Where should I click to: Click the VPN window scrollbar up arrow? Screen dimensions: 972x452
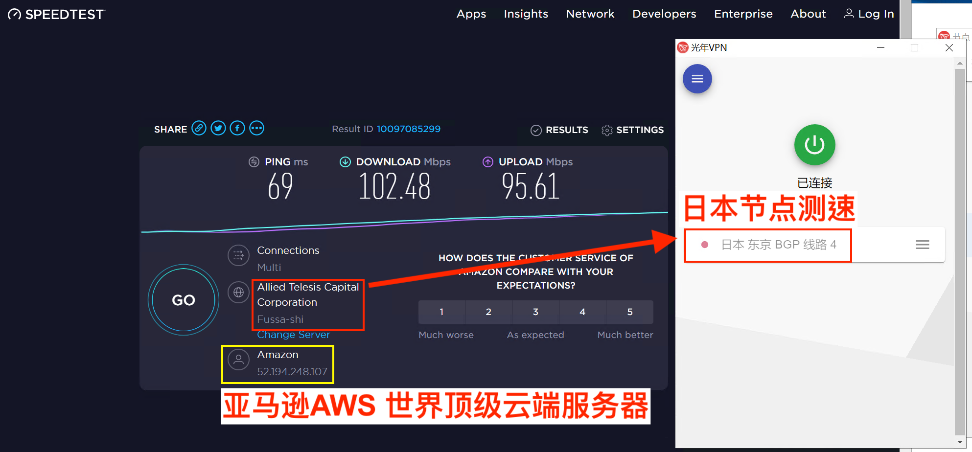[x=960, y=63]
